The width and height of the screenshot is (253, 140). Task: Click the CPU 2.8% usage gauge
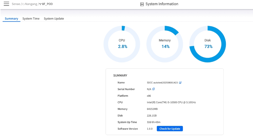(x=122, y=44)
